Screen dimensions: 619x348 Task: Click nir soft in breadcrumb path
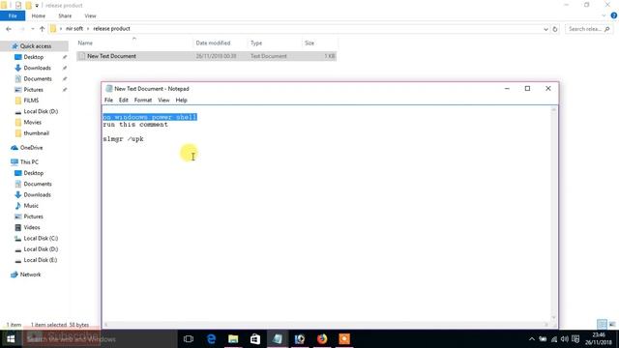74,29
